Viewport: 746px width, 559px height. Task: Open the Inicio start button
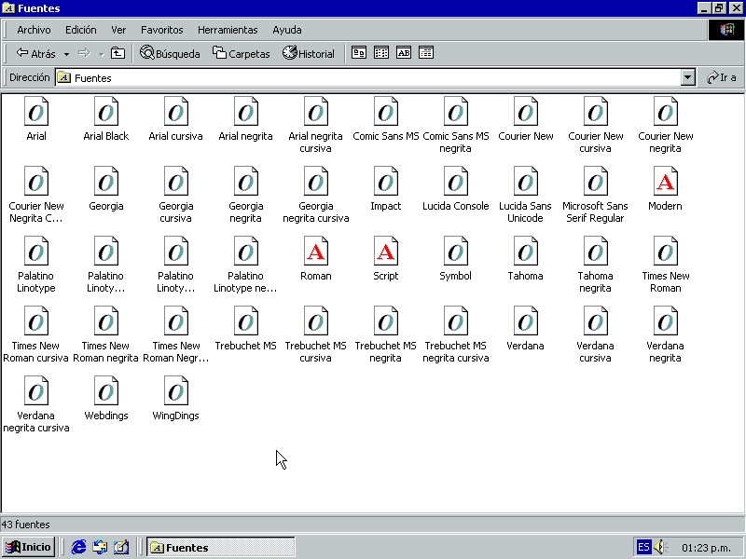pyautogui.click(x=28, y=547)
